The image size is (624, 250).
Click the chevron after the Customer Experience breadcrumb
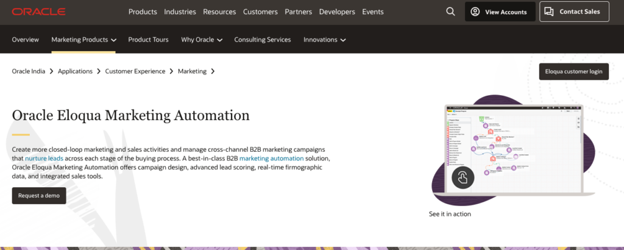click(171, 71)
